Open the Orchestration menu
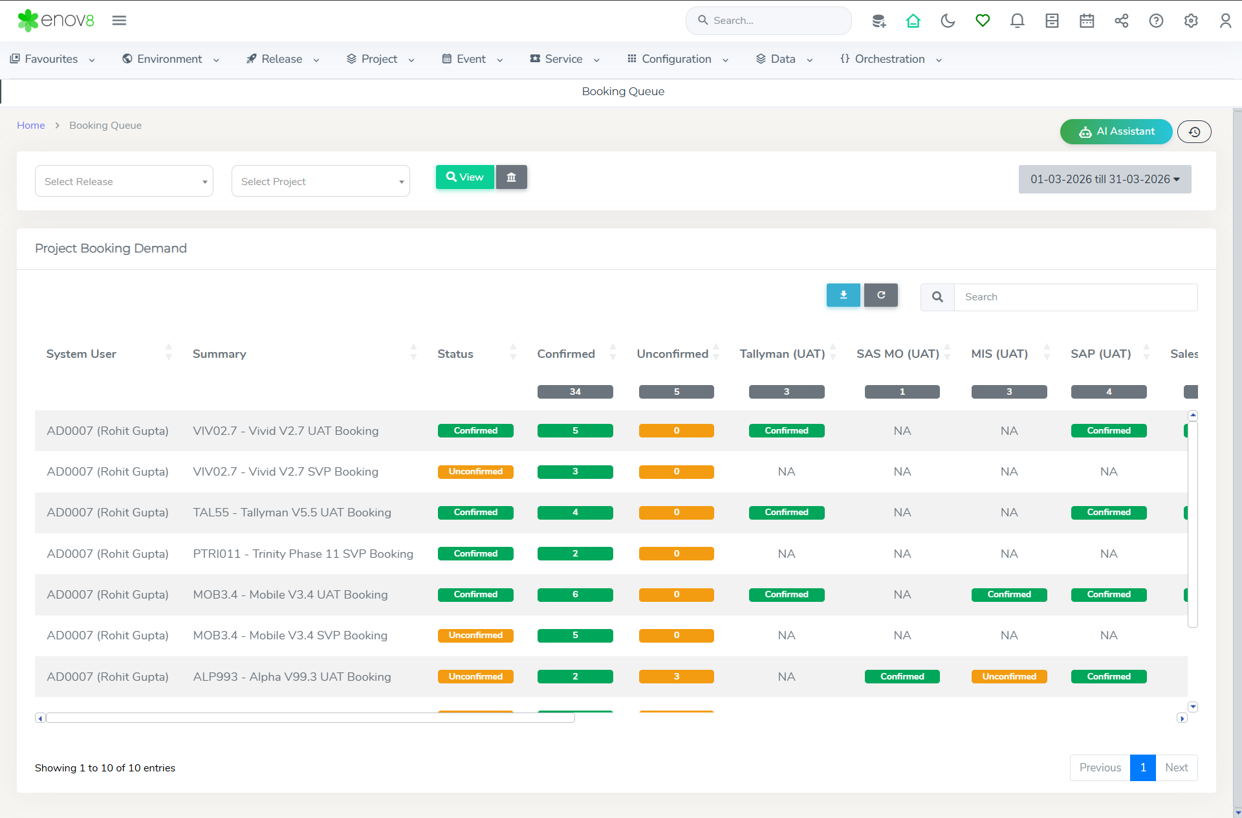The height and width of the screenshot is (818, 1242). (891, 59)
